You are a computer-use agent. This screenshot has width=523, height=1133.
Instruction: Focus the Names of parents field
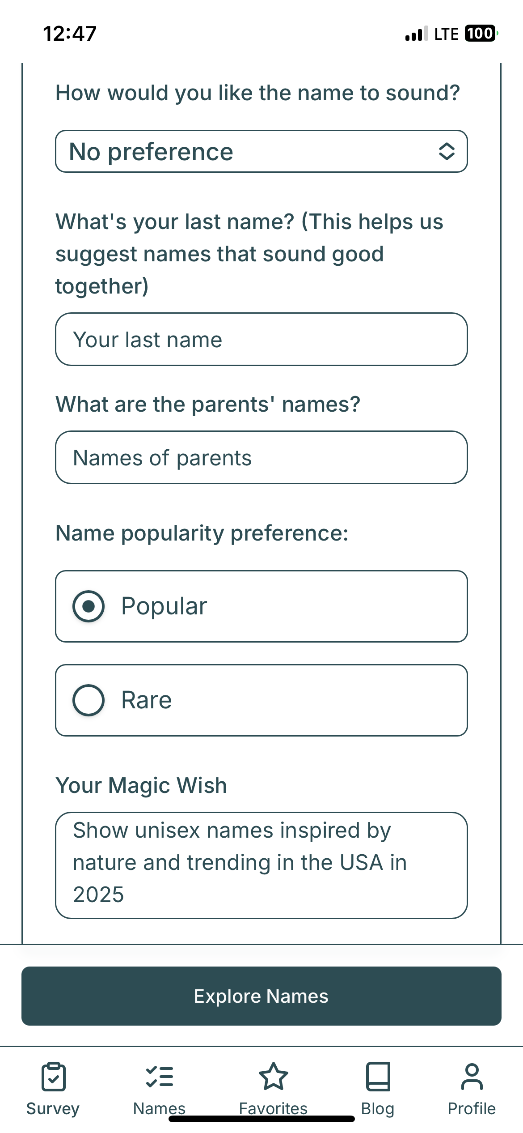(261, 457)
